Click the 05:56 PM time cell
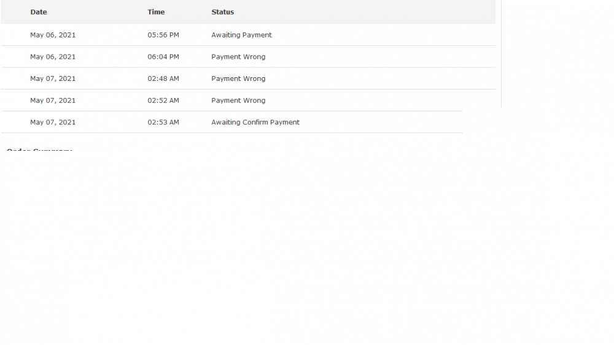The width and height of the screenshot is (614, 345). tap(163, 35)
